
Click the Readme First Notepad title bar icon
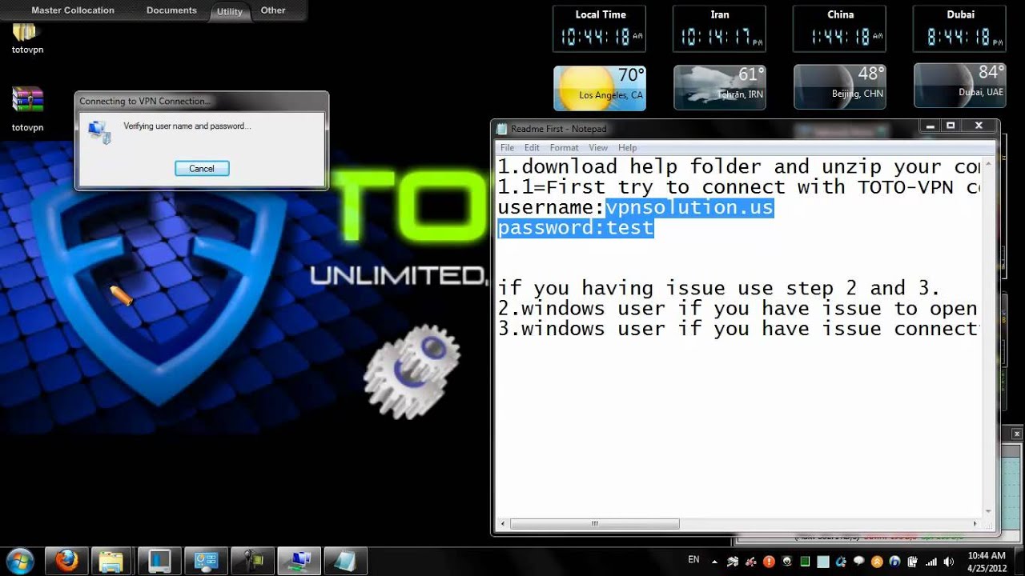click(x=502, y=129)
